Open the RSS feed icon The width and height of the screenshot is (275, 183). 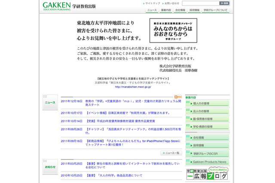coord(177,98)
